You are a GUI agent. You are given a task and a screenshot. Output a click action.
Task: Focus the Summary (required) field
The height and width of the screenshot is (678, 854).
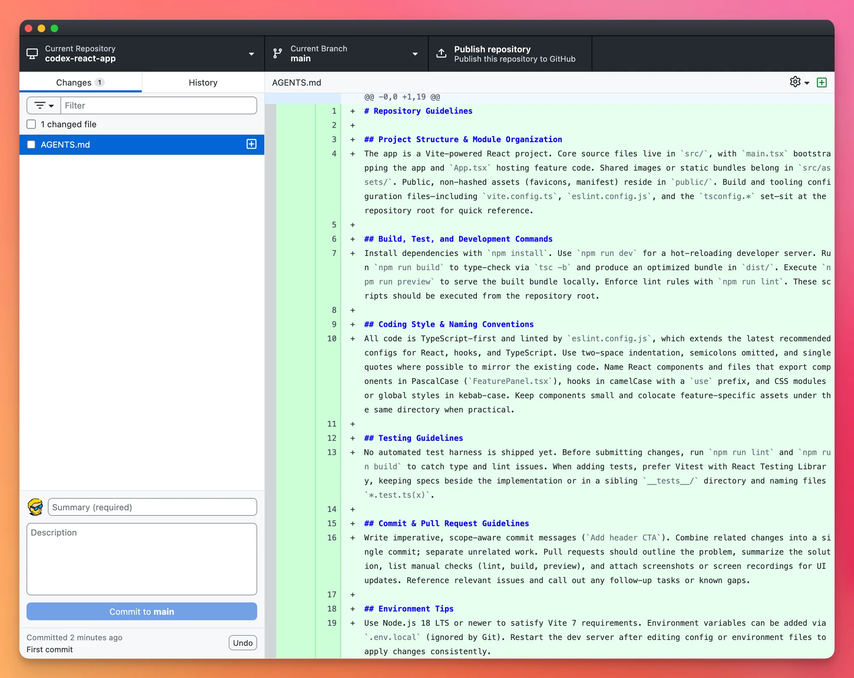pos(152,507)
